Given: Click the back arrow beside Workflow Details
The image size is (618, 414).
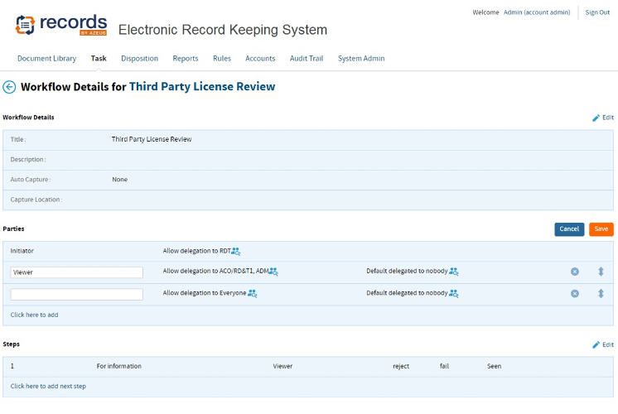Looking at the screenshot, I should click(x=10, y=87).
